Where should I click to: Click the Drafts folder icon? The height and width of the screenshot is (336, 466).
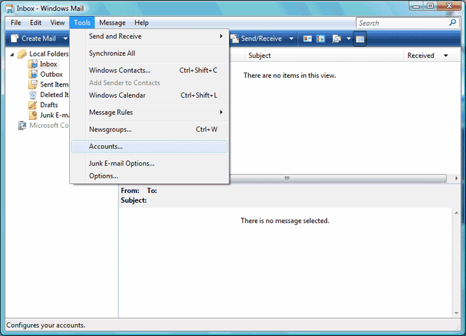point(33,105)
